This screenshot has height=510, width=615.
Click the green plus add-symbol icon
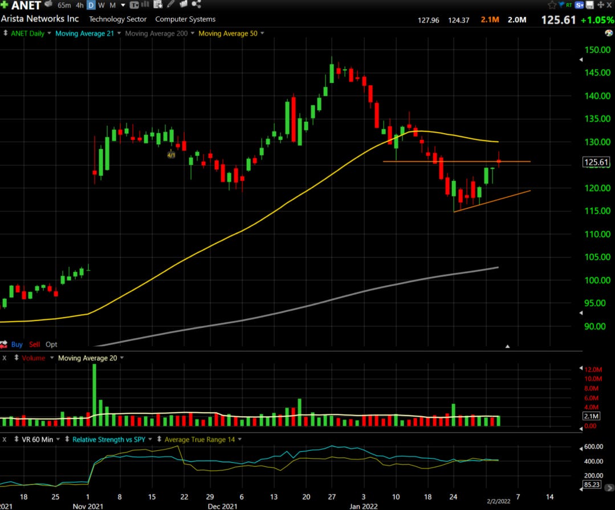(x=4, y=5)
